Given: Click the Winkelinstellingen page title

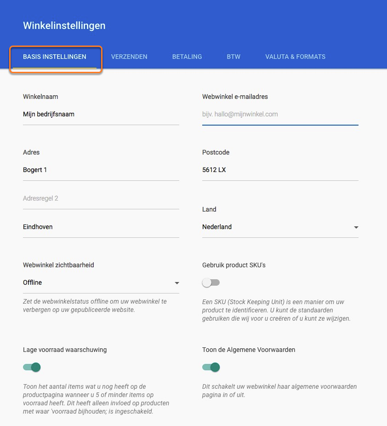Looking at the screenshot, I should [64, 26].
